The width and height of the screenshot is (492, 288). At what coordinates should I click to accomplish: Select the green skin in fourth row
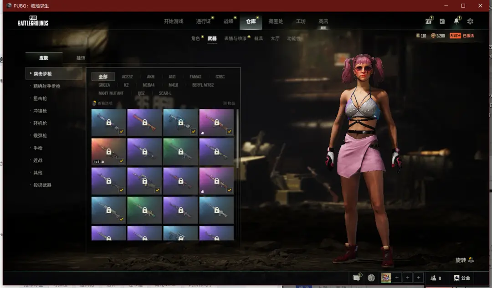click(x=144, y=210)
